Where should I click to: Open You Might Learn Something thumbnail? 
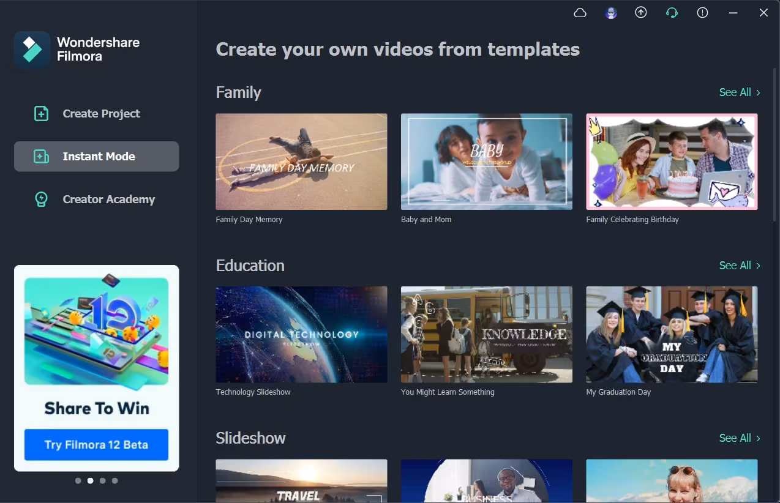(487, 335)
